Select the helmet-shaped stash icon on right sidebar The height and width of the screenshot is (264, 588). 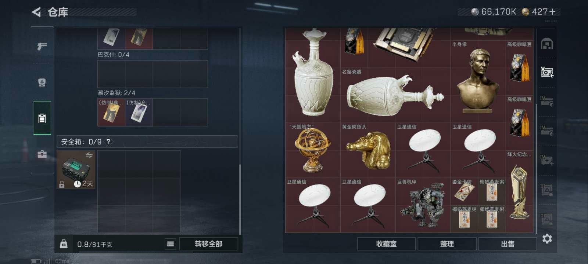point(547,44)
